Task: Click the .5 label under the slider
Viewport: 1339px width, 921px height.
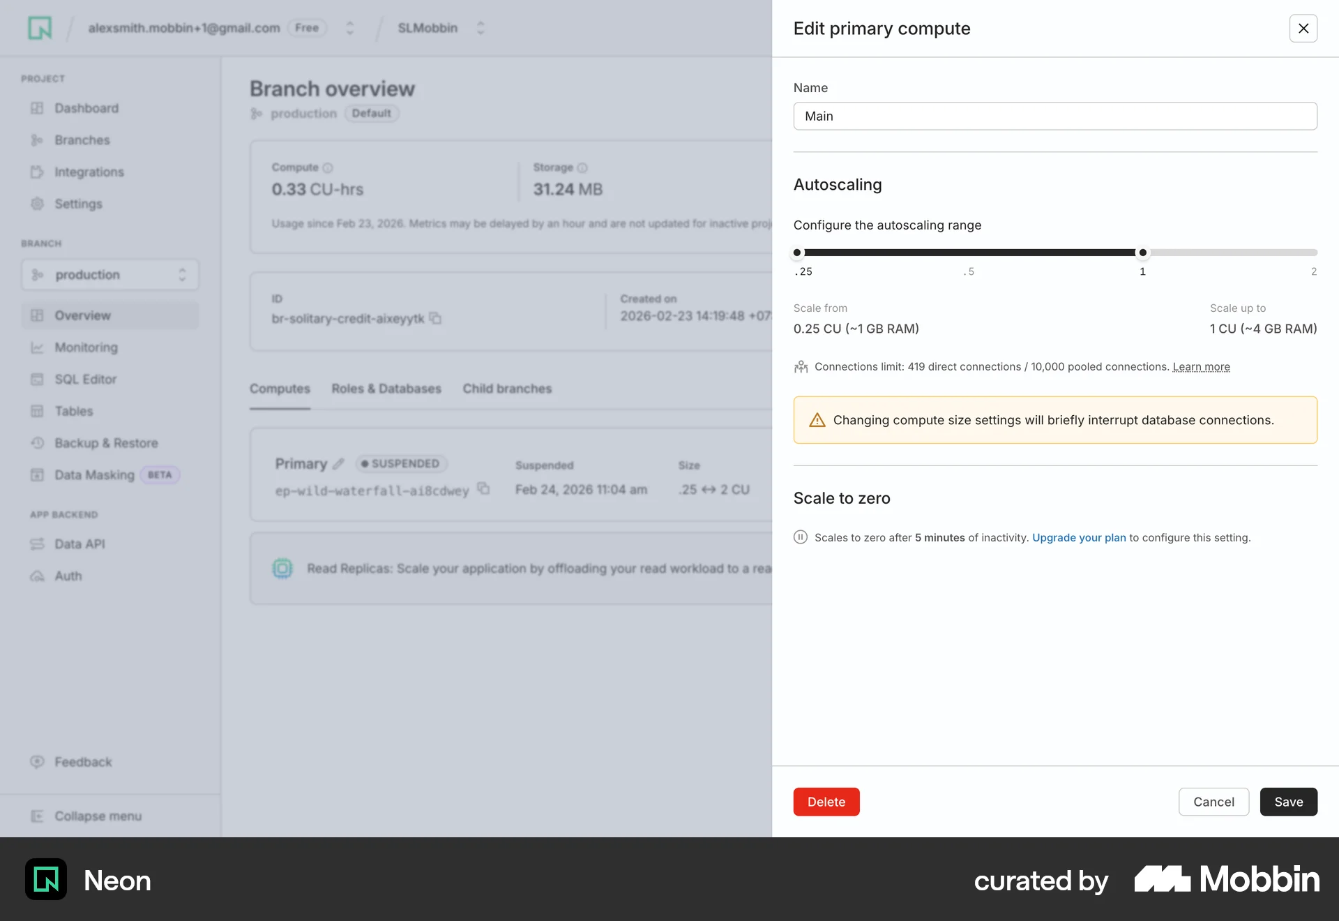Action: click(969, 272)
